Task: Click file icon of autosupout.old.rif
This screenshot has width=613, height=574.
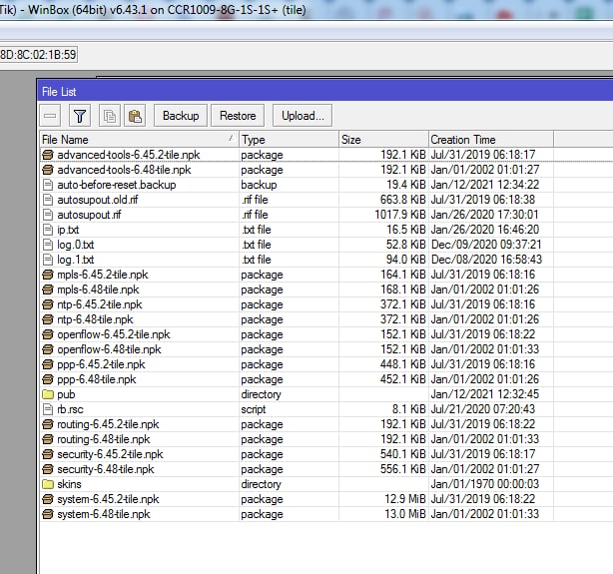Action: pos(48,200)
